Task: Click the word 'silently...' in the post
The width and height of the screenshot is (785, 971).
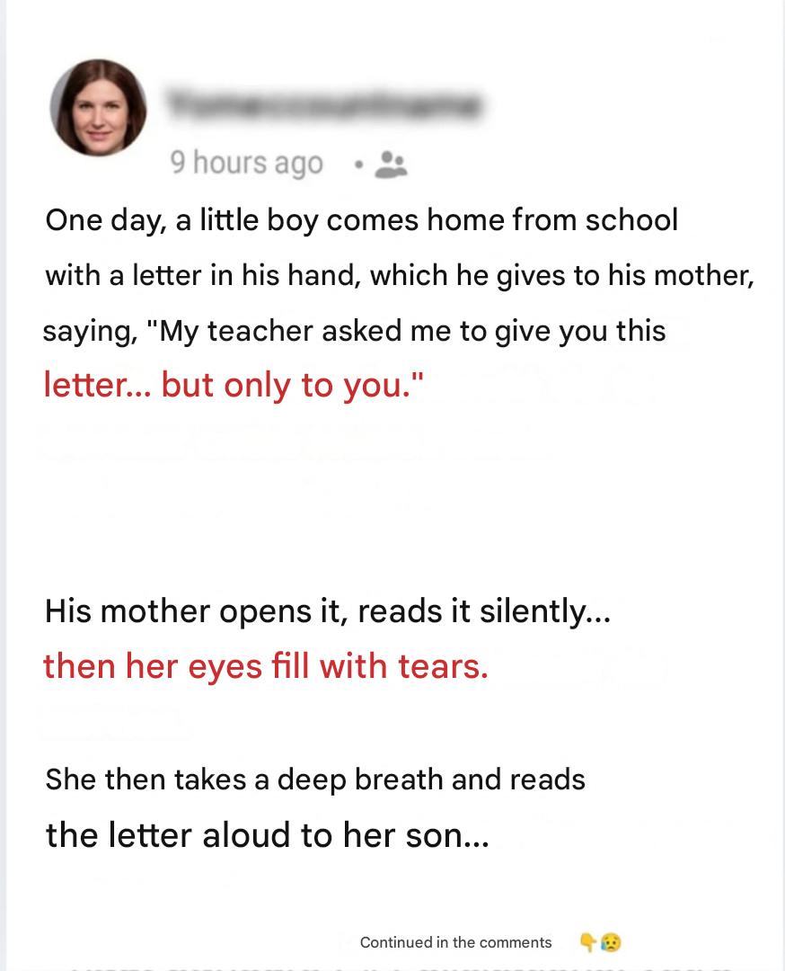Action: (x=545, y=611)
